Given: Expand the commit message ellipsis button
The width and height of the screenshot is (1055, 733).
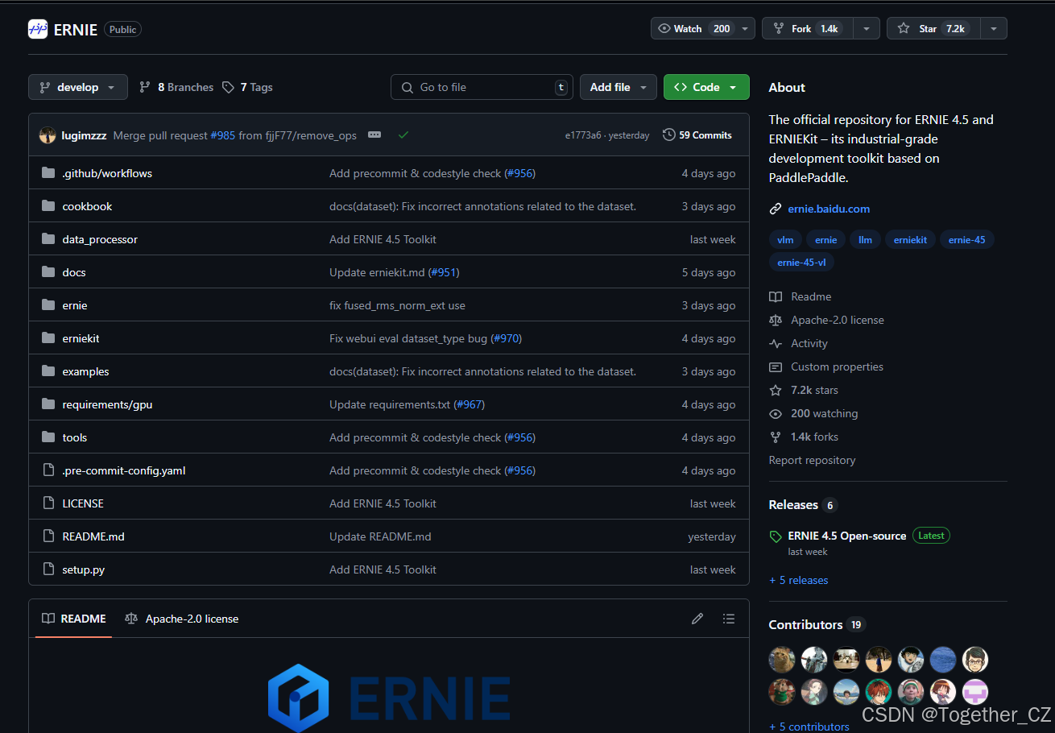Looking at the screenshot, I should [374, 135].
